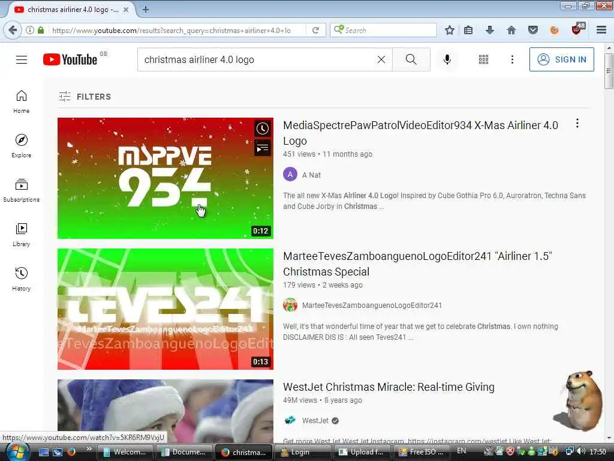This screenshot has width=614, height=461.
Task: Open YouTube guide hamburger menu
Action: click(22, 59)
